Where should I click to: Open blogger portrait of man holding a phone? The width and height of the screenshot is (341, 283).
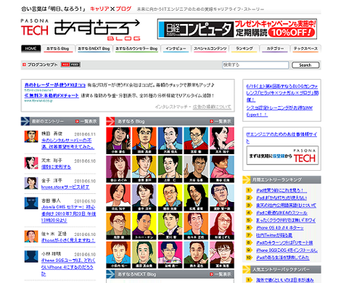(x=118, y=140)
